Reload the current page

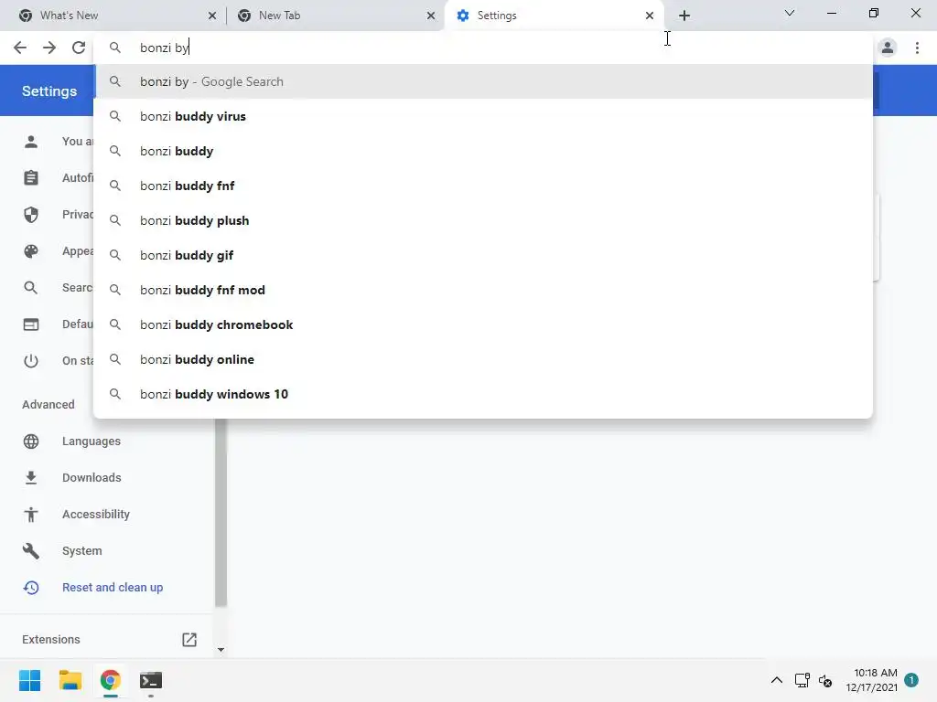tap(79, 48)
